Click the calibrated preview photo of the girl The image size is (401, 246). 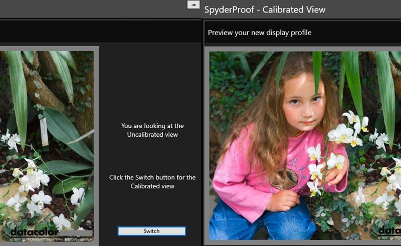tap(305, 146)
